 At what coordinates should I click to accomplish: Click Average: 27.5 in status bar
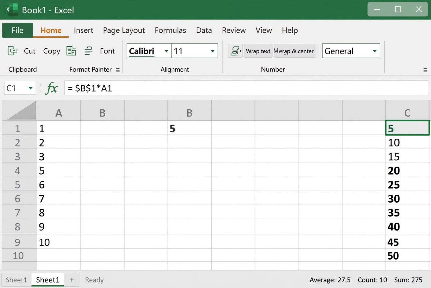[330, 280]
